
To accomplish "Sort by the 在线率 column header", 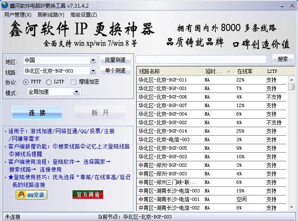I will (x=249, y=71).
